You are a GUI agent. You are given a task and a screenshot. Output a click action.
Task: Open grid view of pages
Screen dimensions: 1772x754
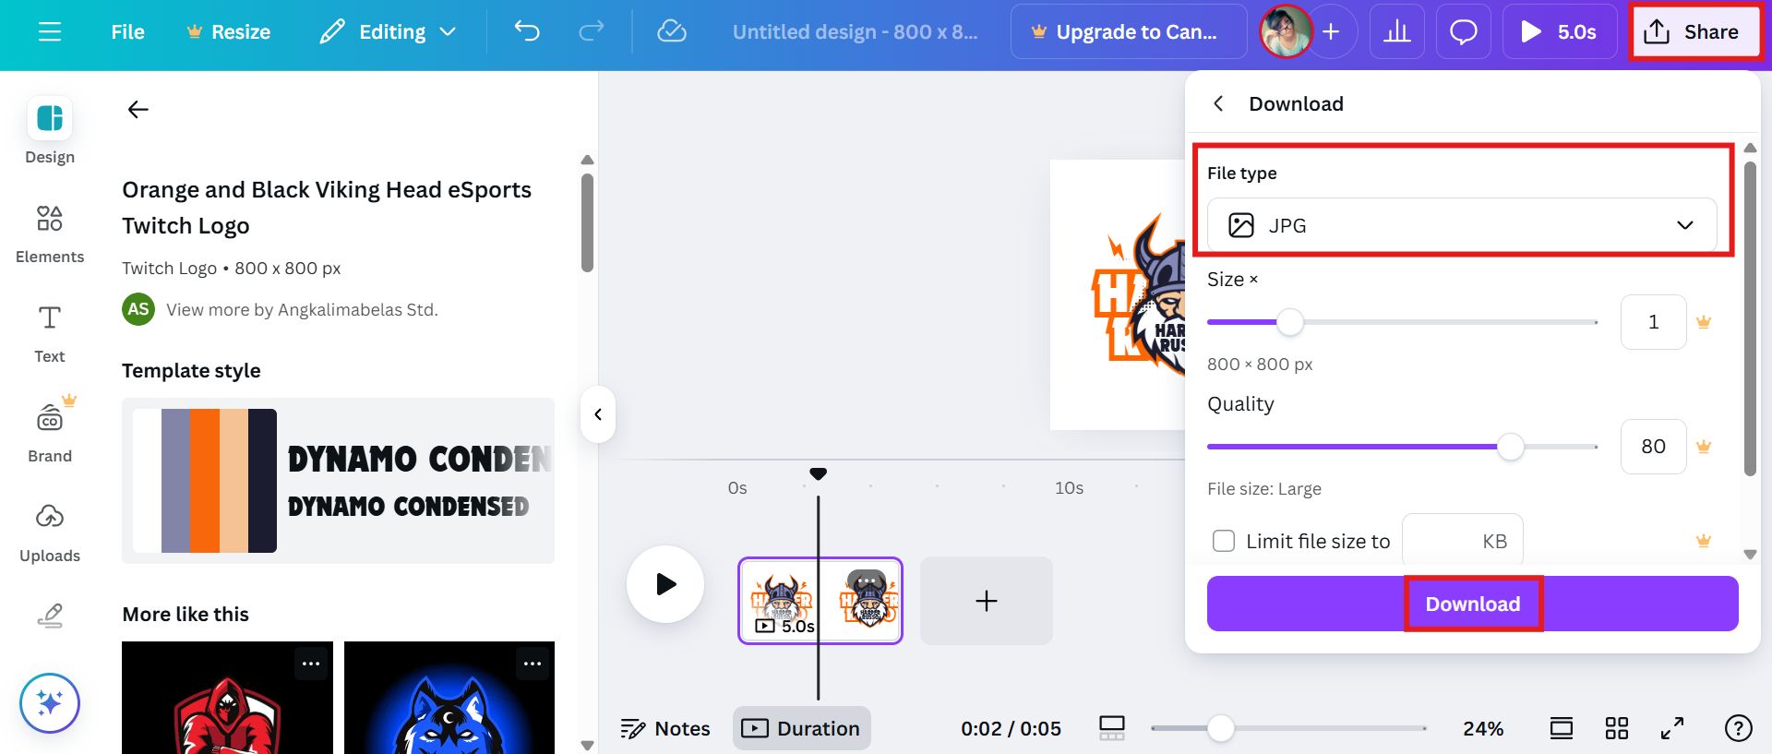coord(1617,728)
